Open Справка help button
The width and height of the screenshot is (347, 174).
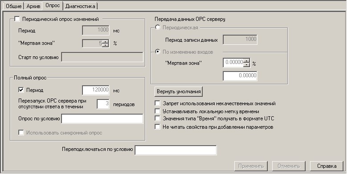(x=327, y=166)
